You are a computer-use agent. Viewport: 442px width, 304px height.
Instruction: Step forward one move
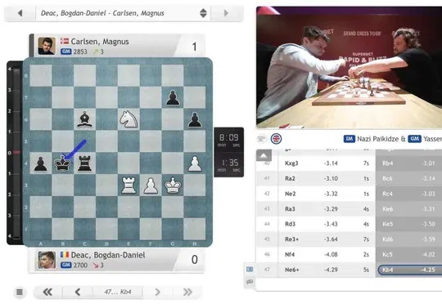tap(157, 292)
